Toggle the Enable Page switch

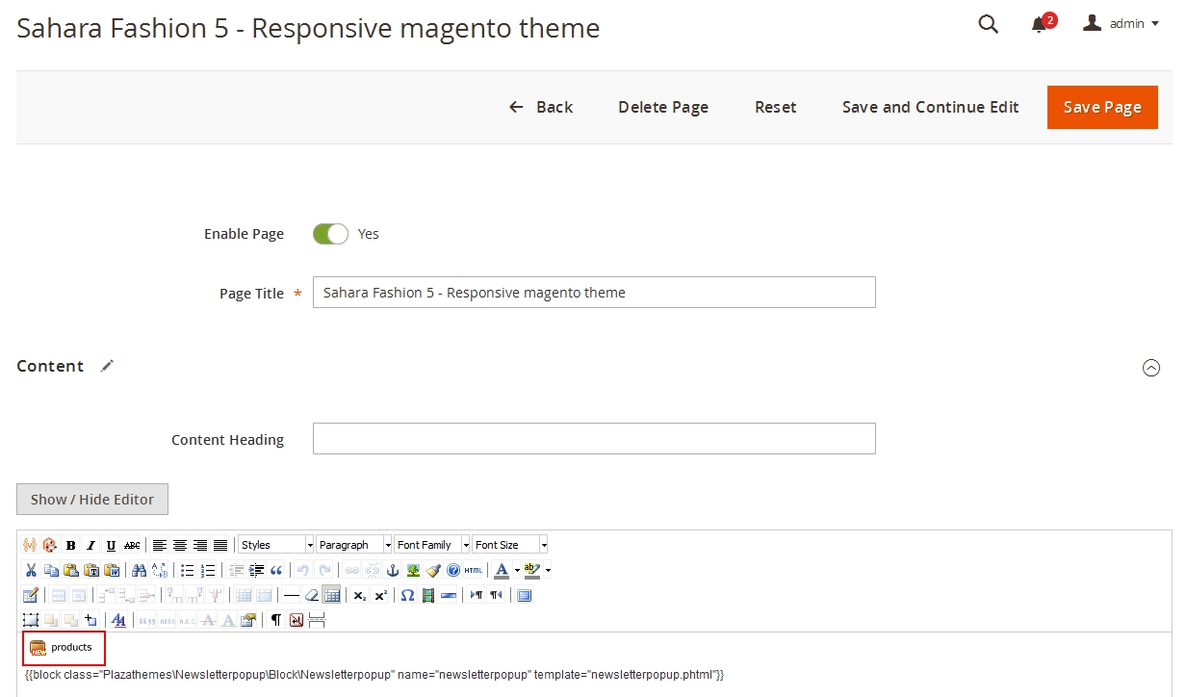[330, 234]
